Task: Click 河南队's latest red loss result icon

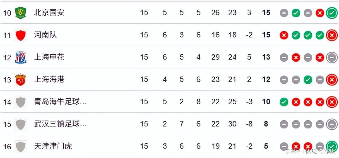Action: coord(332,35)
